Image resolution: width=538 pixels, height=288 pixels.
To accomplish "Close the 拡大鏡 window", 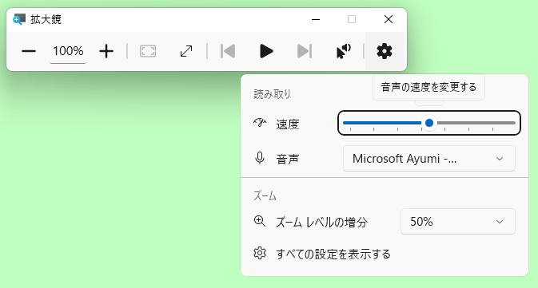I will coord(389,19).
